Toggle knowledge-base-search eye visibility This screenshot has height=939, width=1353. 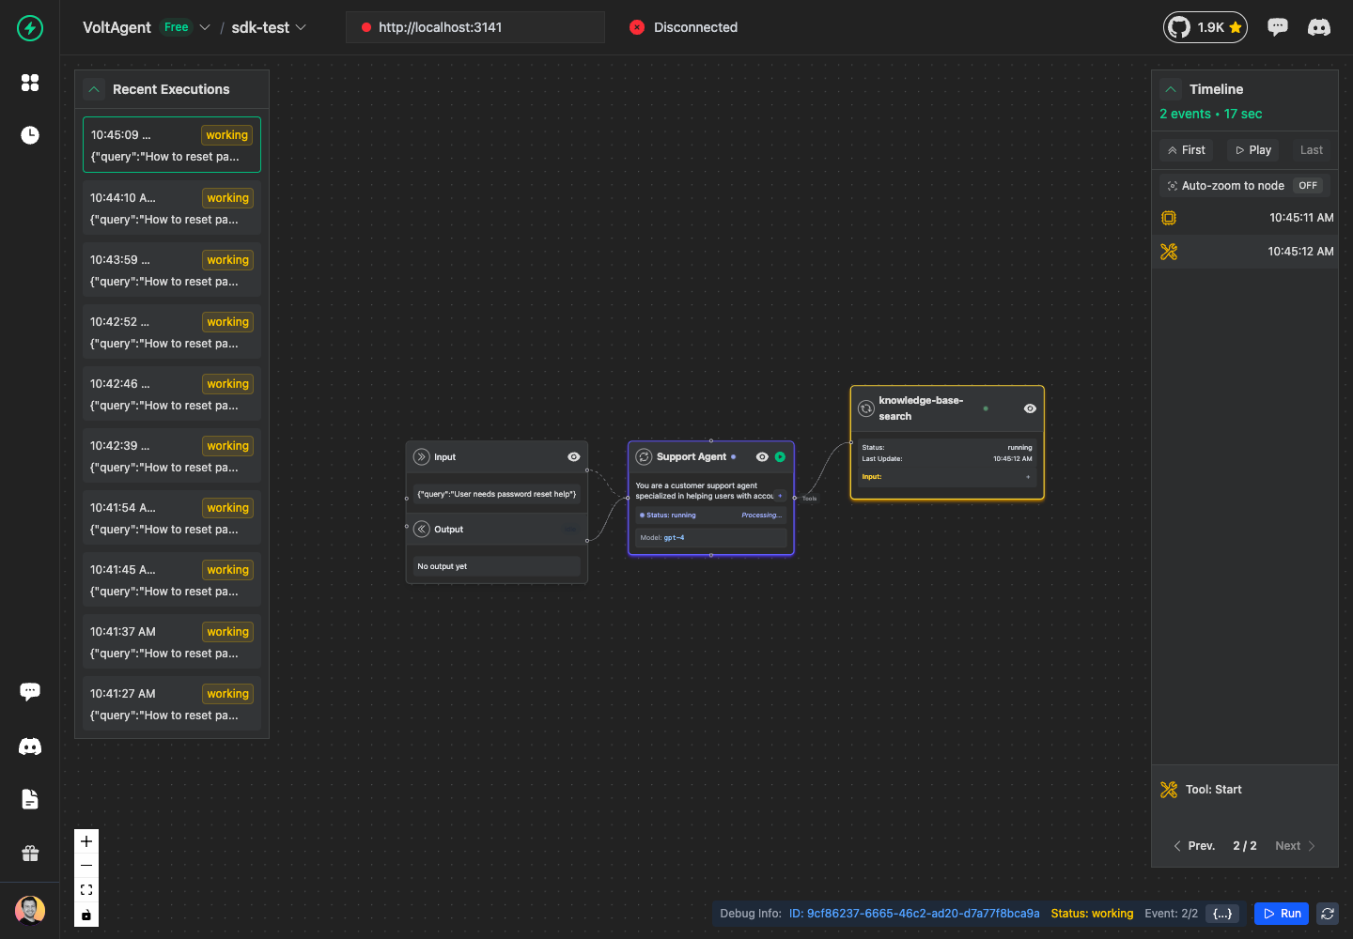pyautogui.click(x=1030, y=408)
